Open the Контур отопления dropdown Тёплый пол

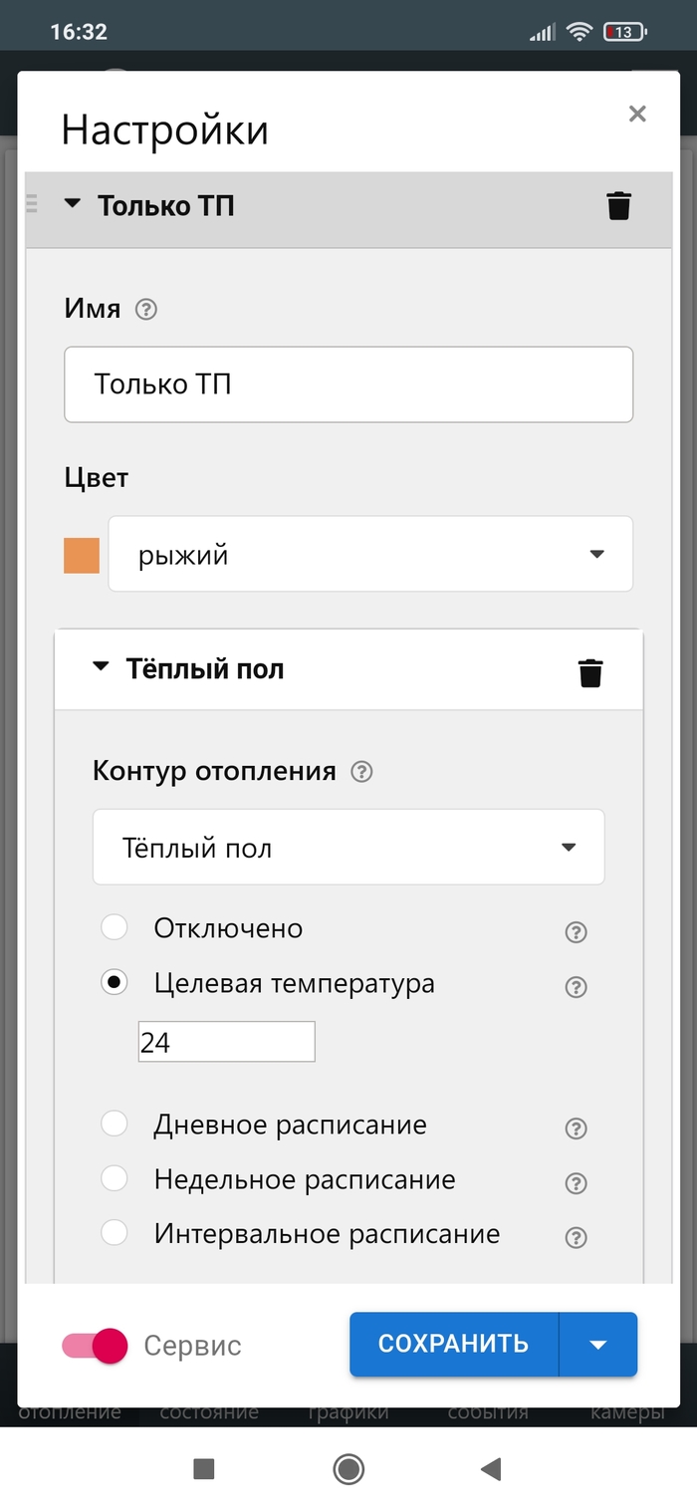(x=348, y=848)
